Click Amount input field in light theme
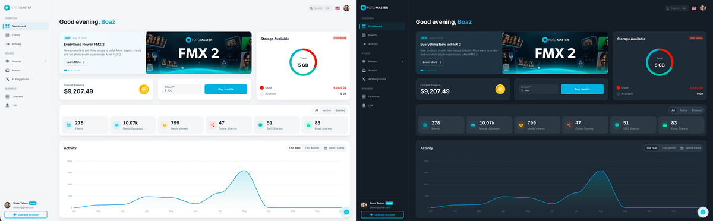713x221 pixels. point(182,89)
